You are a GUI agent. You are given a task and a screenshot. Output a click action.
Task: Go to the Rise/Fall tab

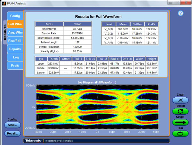15,41
